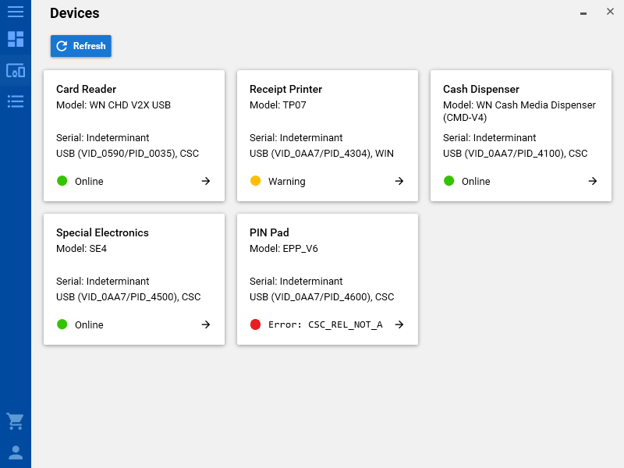
Task: Click the red error indicator on PIN Pad
Action: click(256, 324)
